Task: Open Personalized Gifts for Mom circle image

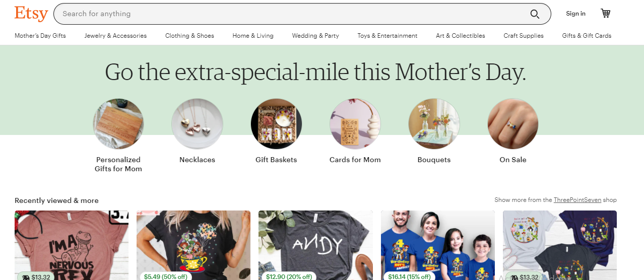Action: [x=118, y=124]
